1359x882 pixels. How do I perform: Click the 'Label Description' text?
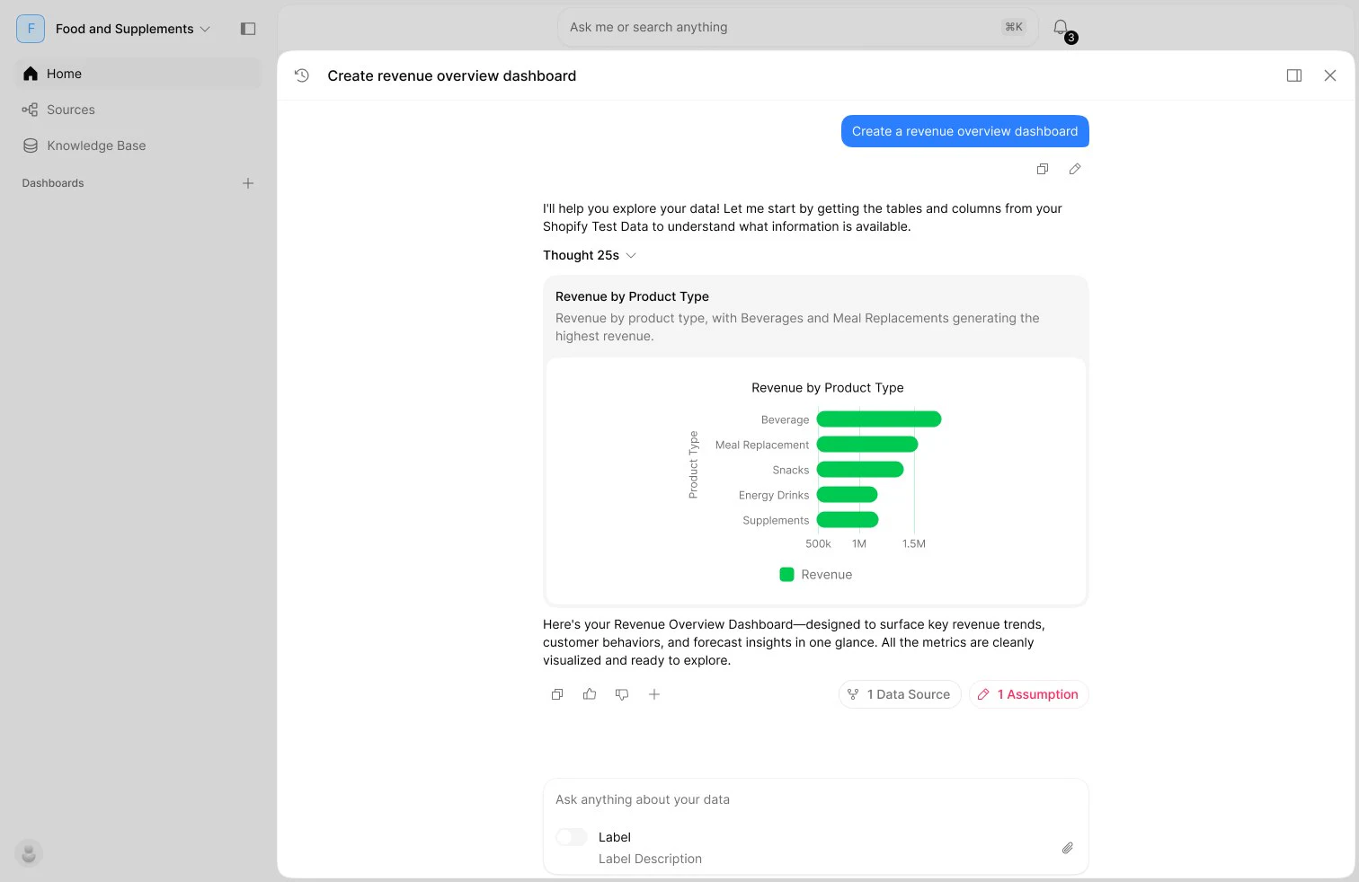(650, 859)
